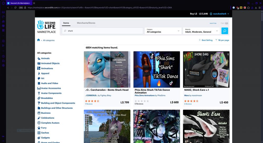Toggle the VPN badge in address bar

click(x=21, y=8)
